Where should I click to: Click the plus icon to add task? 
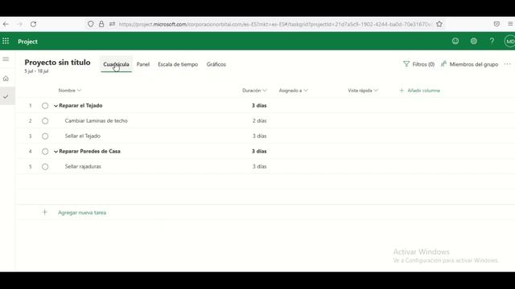45,212
